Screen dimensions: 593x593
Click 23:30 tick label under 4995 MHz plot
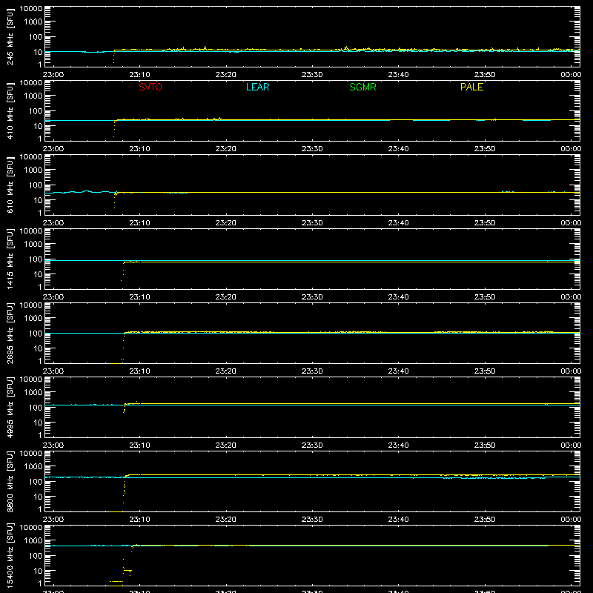coord(312,445)
